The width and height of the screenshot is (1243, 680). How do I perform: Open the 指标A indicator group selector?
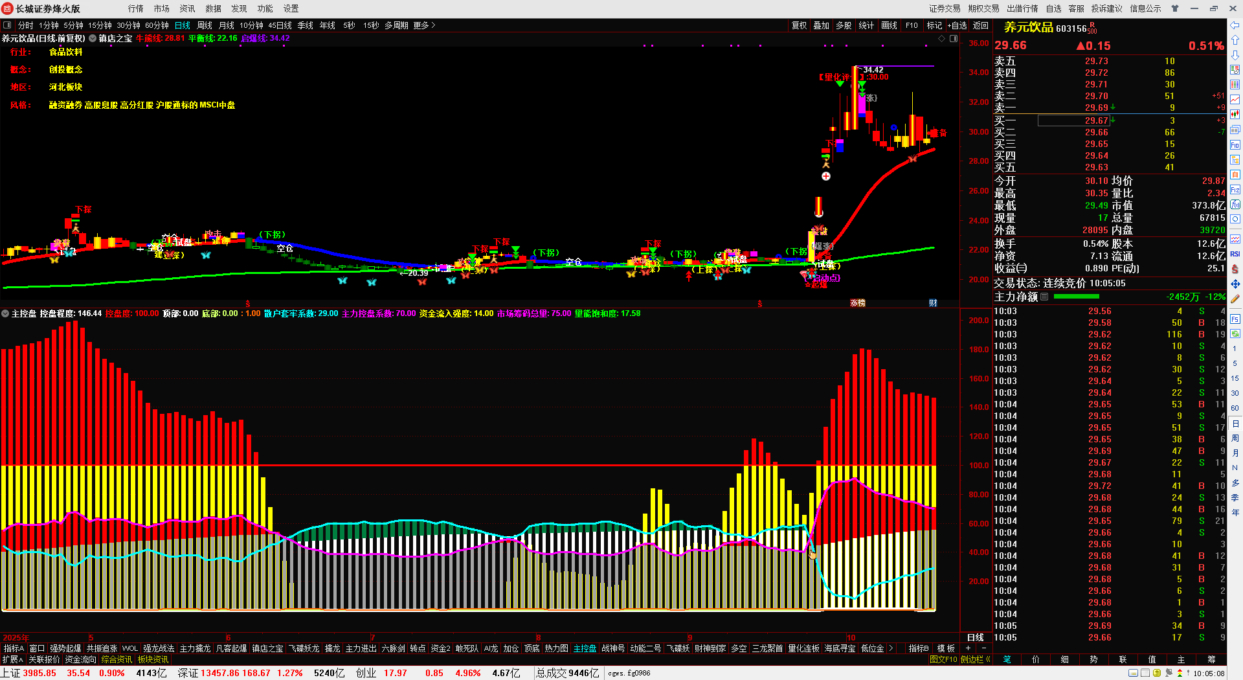[x=14, y=648]
